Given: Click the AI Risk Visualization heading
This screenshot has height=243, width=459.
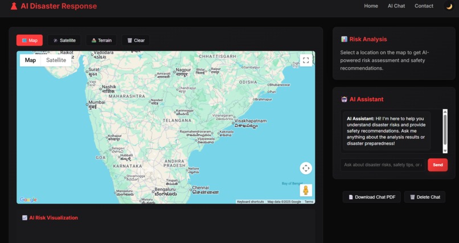Looking at the screenshot, I should click(x=54, y=217).
